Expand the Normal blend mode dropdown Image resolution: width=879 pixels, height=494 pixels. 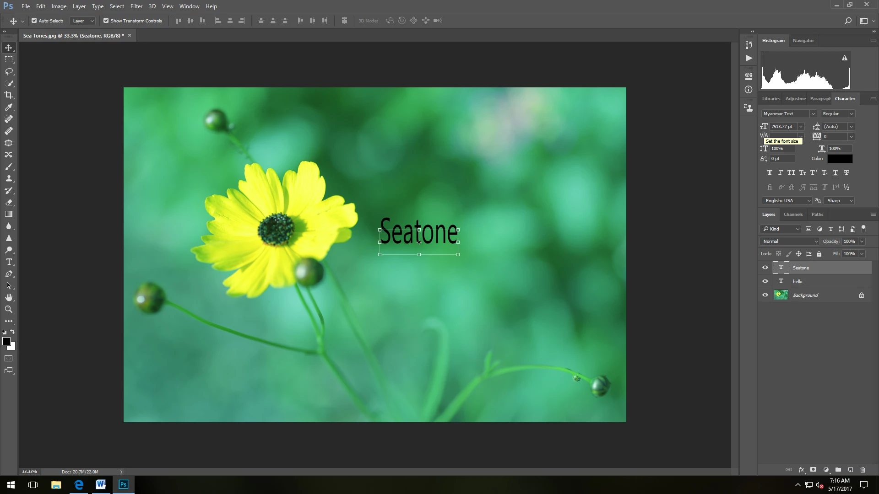click(x=816, y=242)
